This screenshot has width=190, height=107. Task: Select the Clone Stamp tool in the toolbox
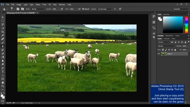3,46
